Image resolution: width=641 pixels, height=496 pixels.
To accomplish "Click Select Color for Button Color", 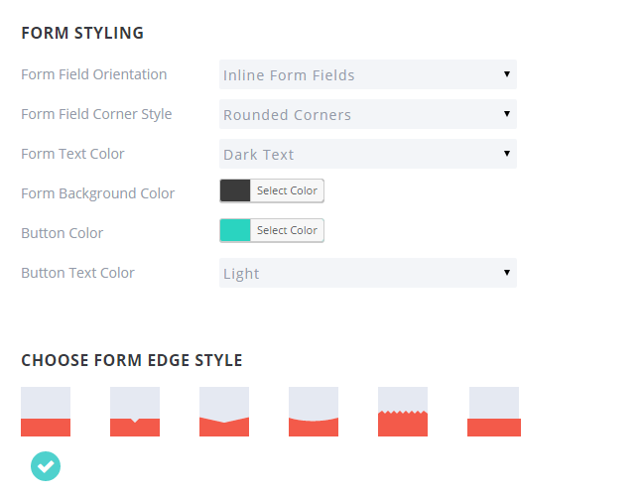I will pos(287,230).
